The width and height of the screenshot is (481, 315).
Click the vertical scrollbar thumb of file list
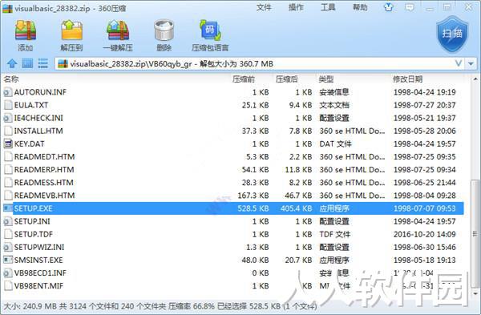point(475,234)
